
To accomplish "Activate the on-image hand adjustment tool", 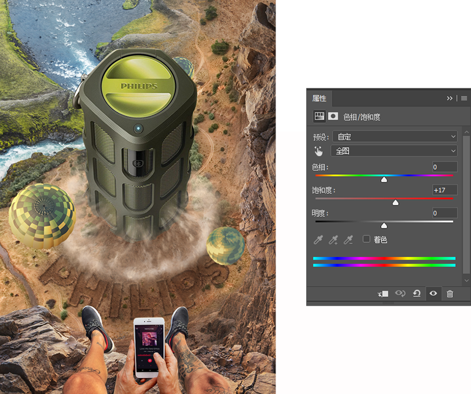I will coord(319,151).
